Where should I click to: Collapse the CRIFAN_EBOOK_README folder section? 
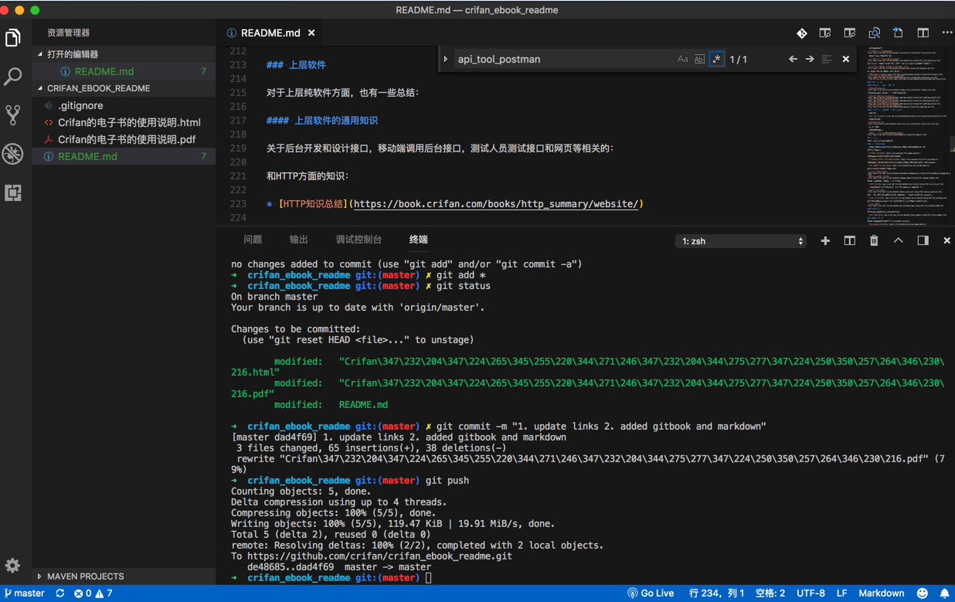click(x=40, y=88)
